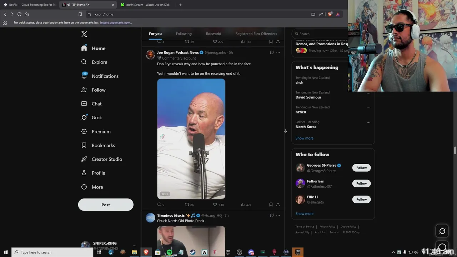Open Steam from the taskbar
Screen dimensions: 457x257
192,252
